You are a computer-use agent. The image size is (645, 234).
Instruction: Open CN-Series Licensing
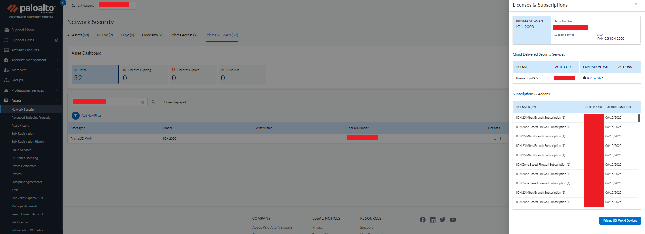click(25, 158)
